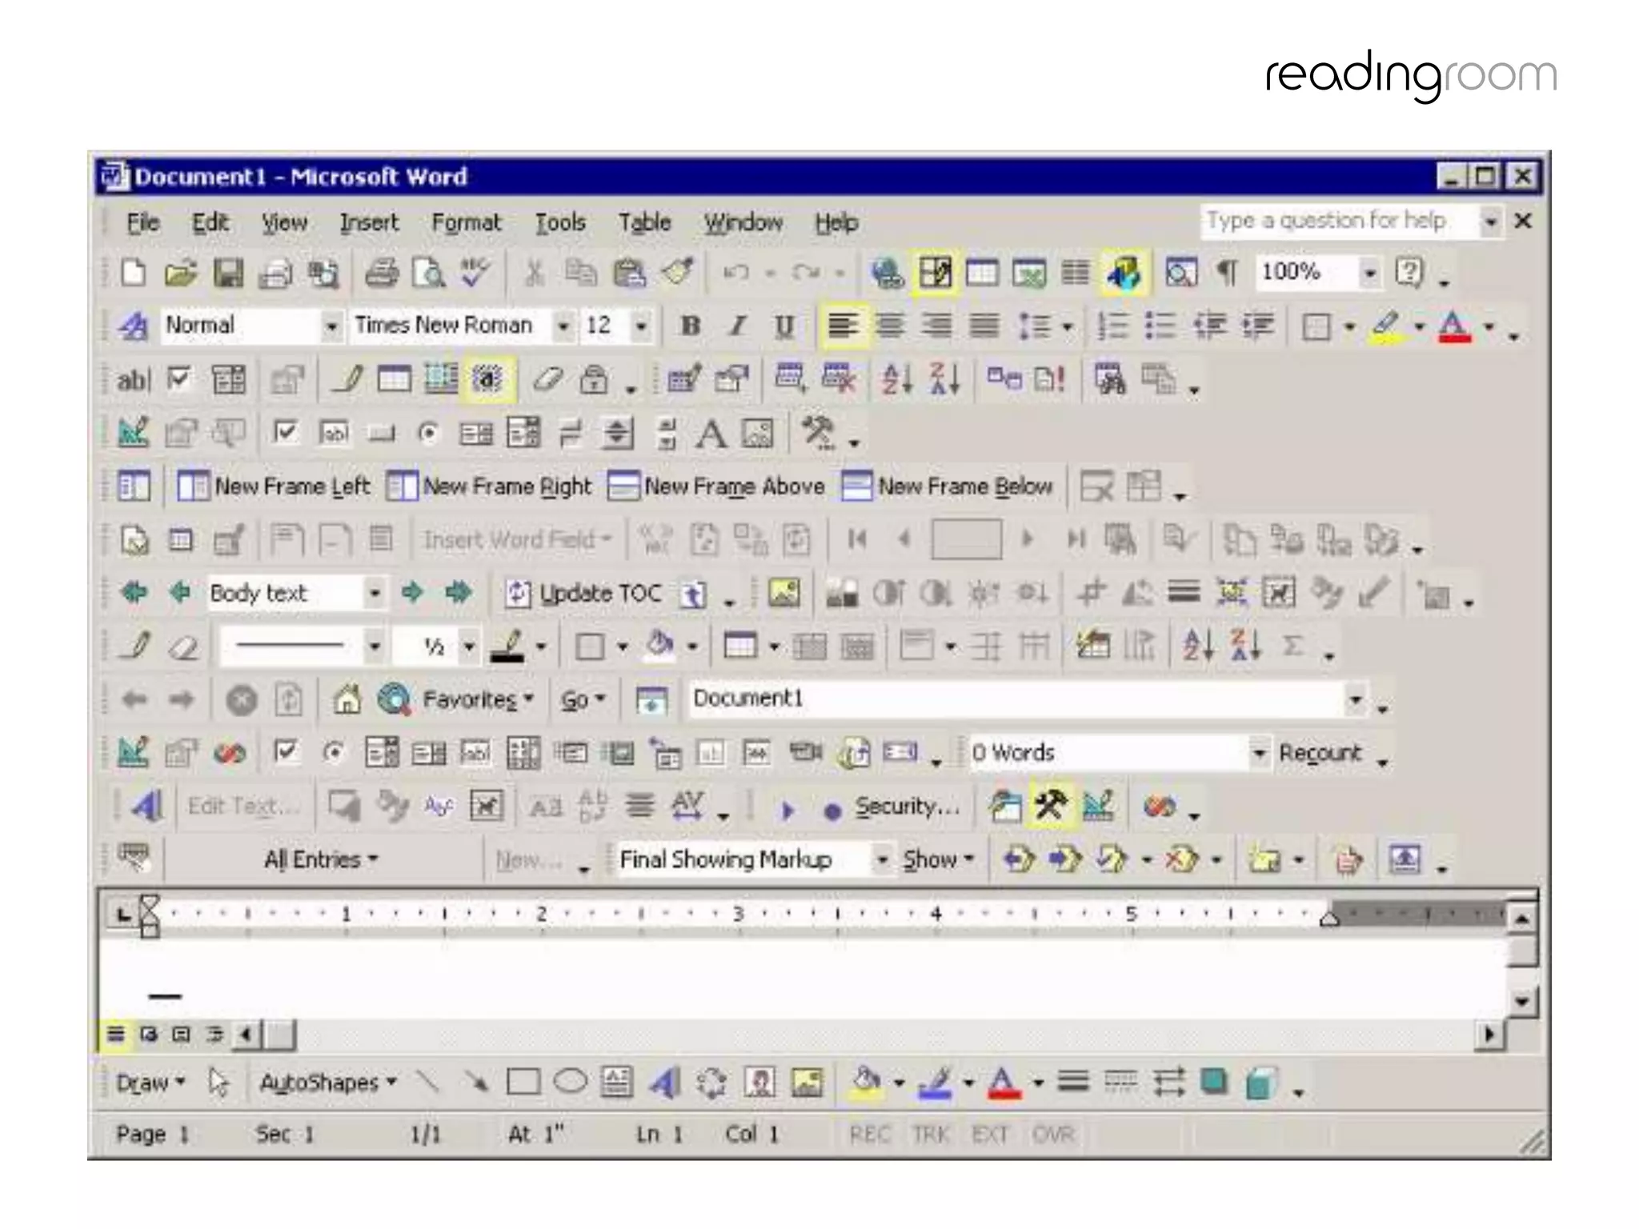The image size is (1639, 1229).
Task: Click Check Box Form Field in Forms toolbar
Action: [179, 379]
